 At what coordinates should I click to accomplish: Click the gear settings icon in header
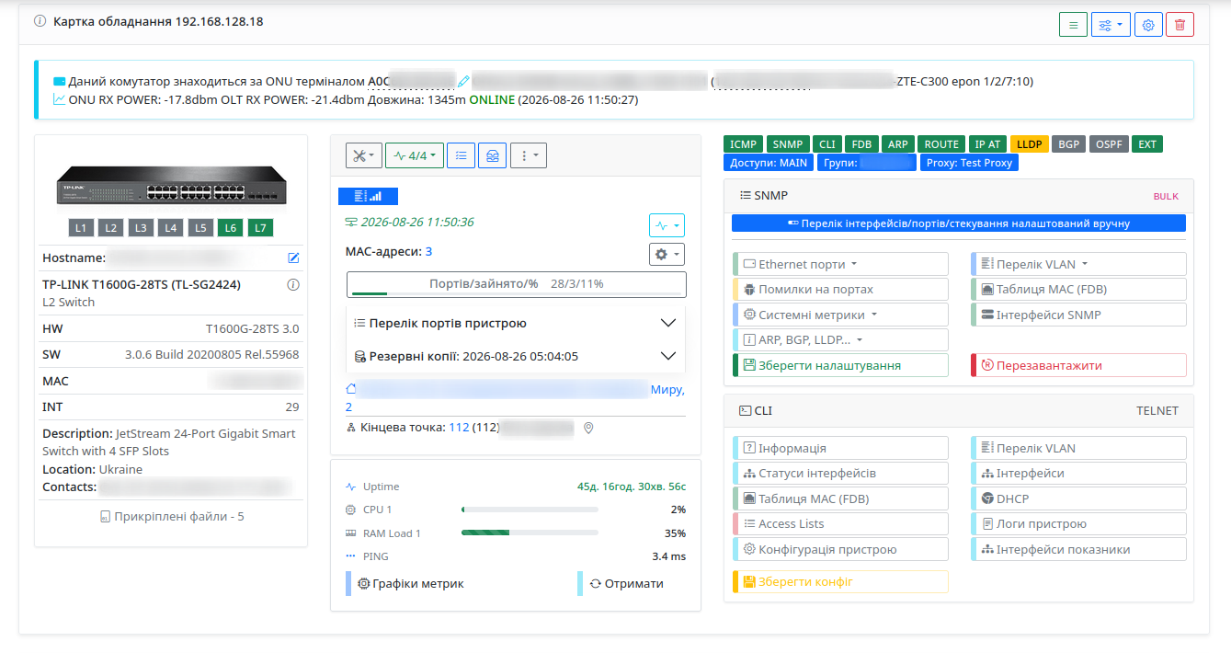click(x=1148, y=25)
